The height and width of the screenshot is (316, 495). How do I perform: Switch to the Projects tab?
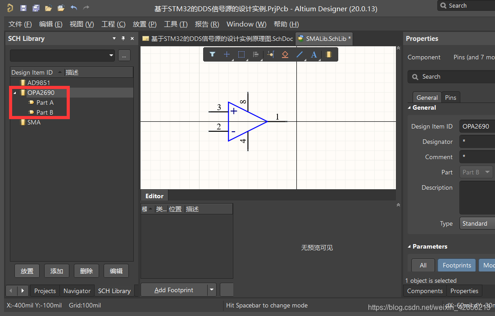click(45, 291)
